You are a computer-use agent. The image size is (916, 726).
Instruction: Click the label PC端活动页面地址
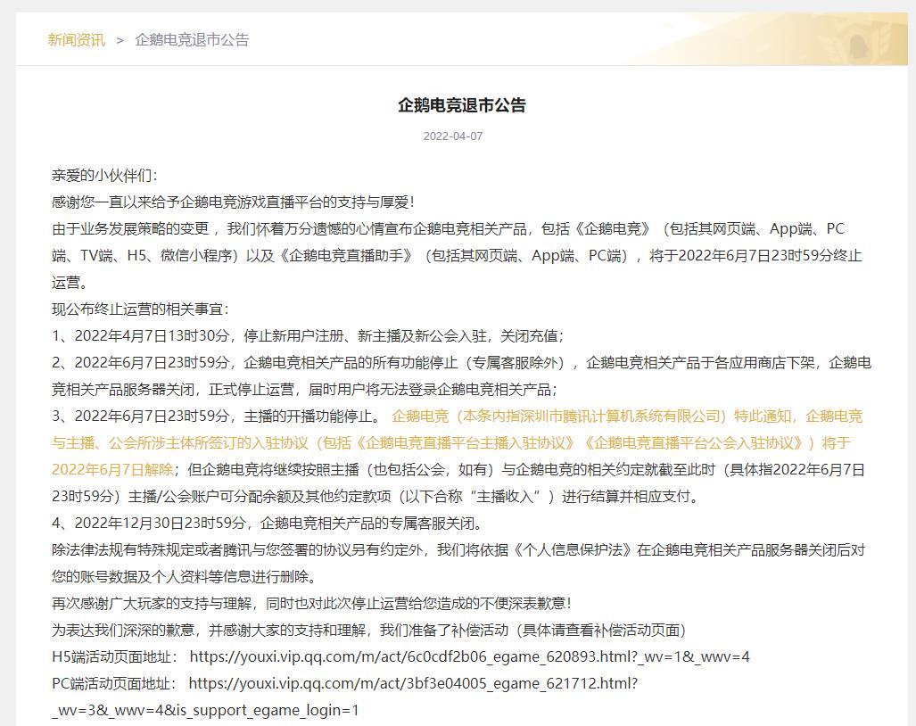tap(114, 683)
